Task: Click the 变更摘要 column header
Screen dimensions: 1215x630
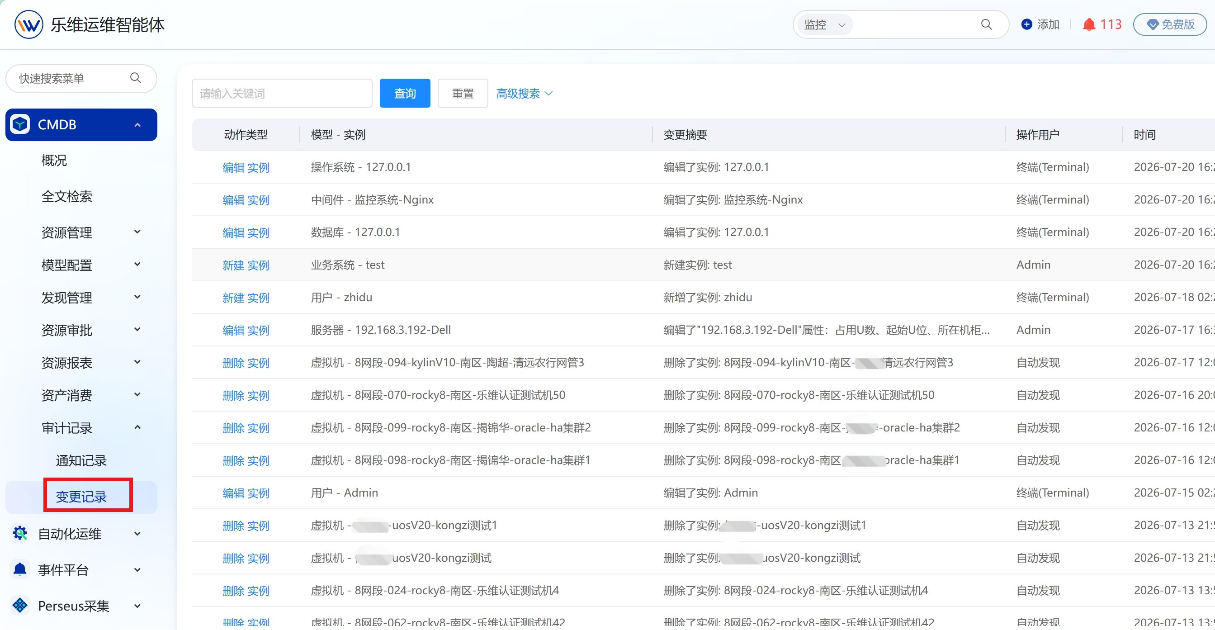Action: (x=686, y=135)
